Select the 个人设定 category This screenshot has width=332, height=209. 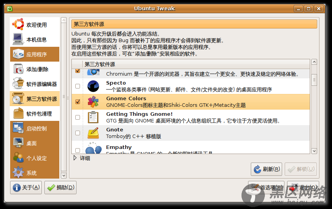coord(35,158)
